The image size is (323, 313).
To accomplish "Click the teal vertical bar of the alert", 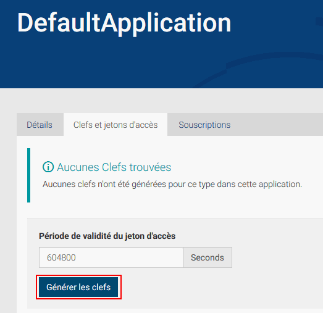I will pyautogui.click(x=29, y=175).
